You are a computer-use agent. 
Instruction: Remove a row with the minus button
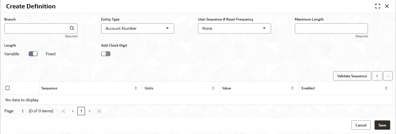point(388,76)
